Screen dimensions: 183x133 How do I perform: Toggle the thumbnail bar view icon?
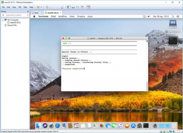[73, 7]
